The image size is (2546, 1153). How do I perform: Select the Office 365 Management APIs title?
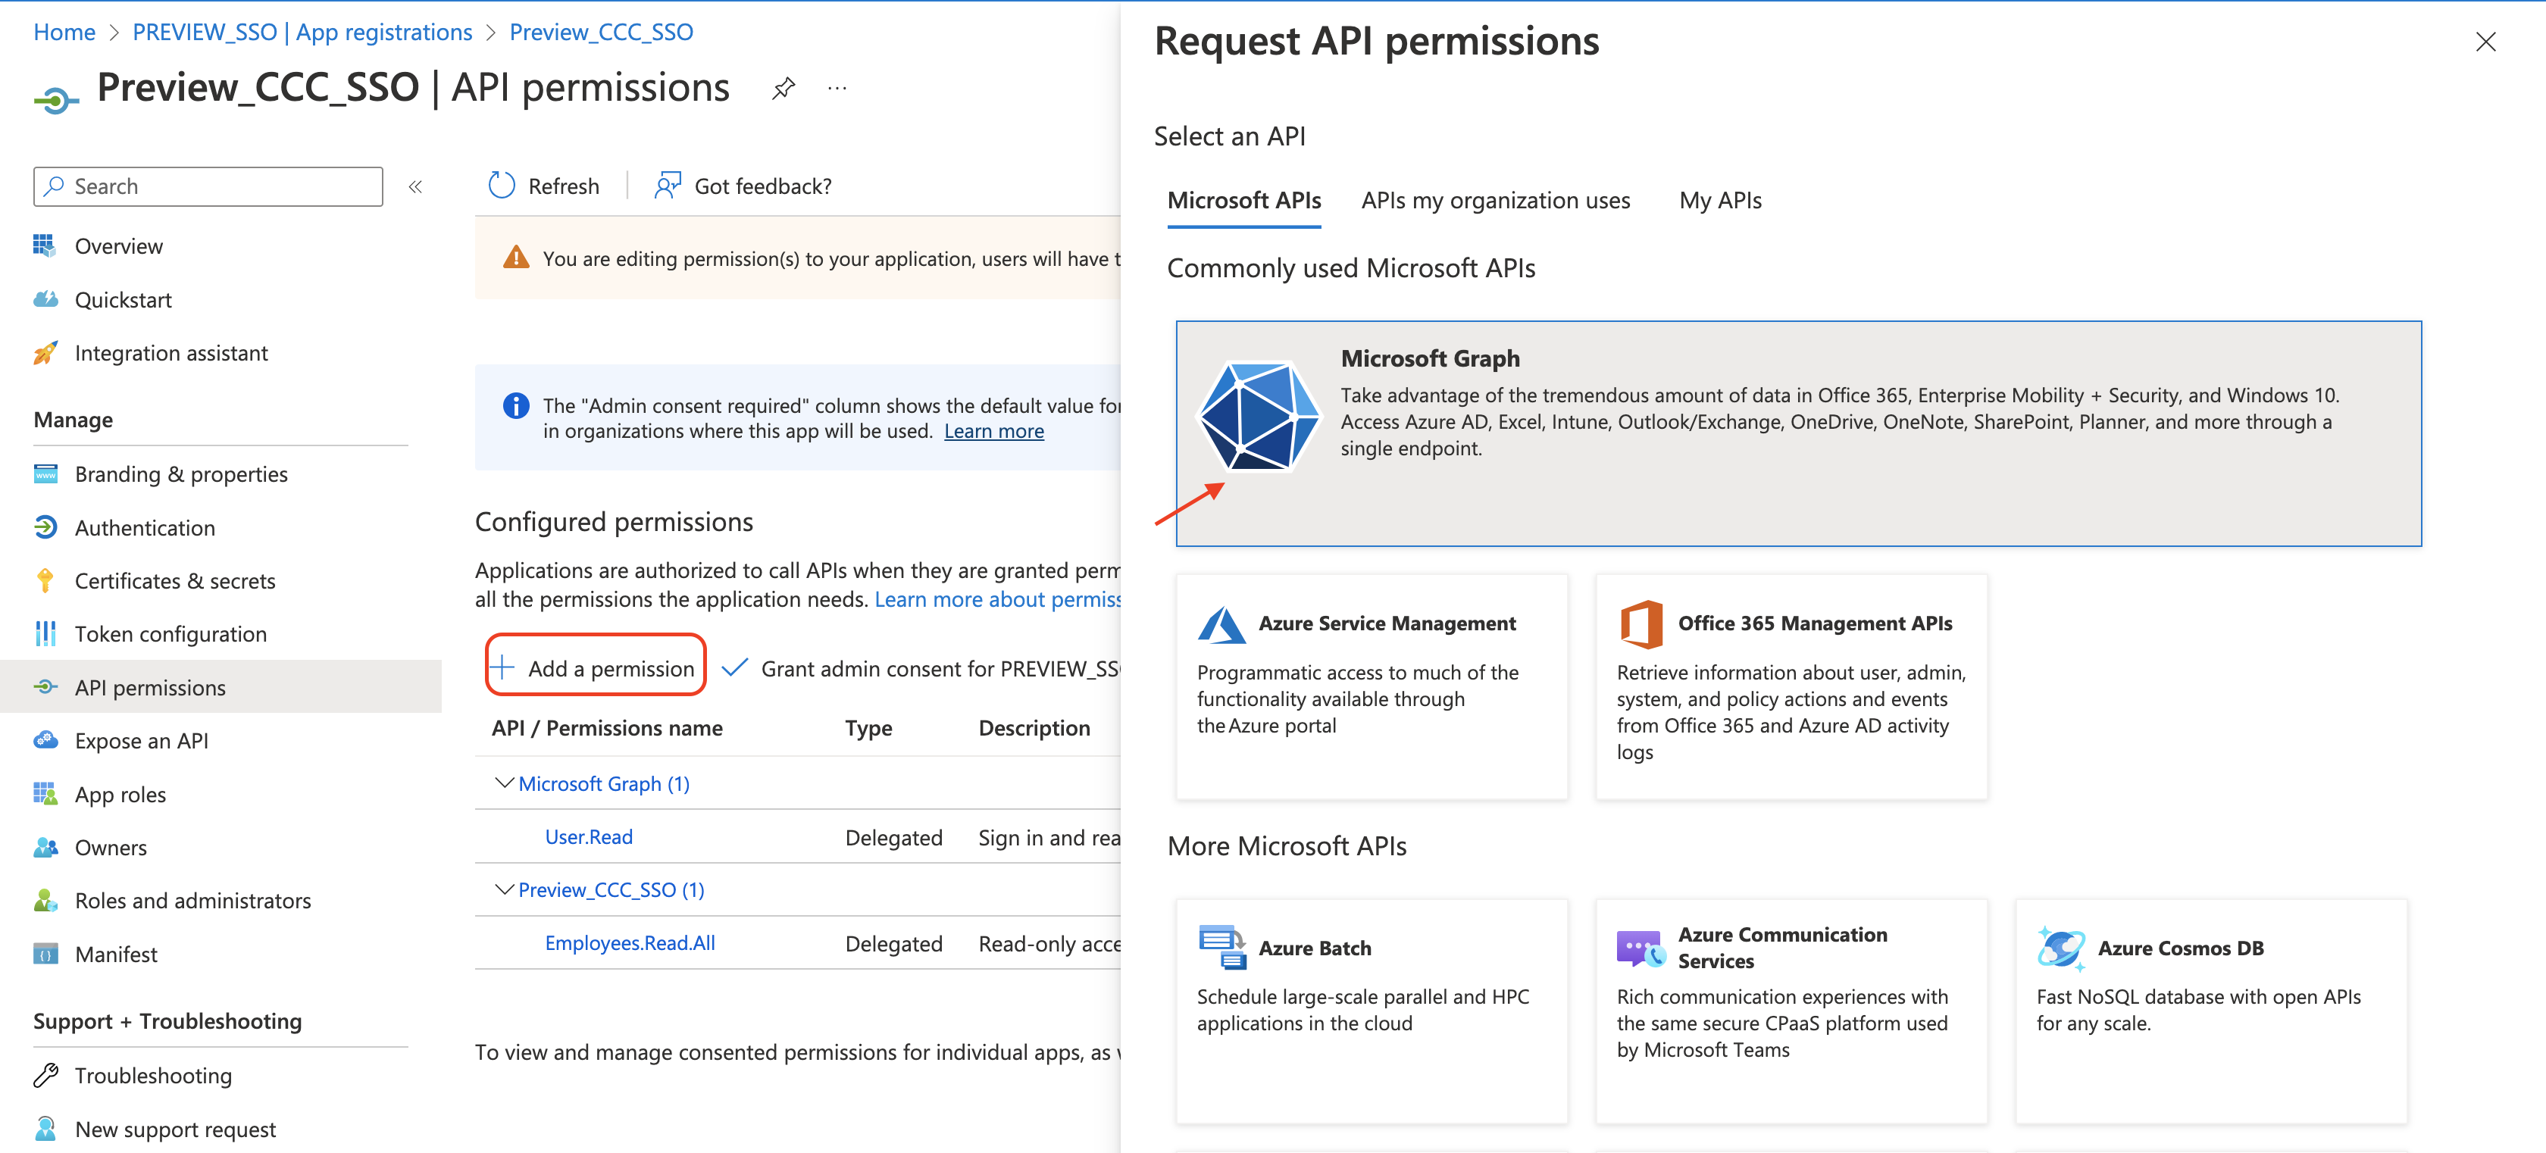(x=1815, y=623)
